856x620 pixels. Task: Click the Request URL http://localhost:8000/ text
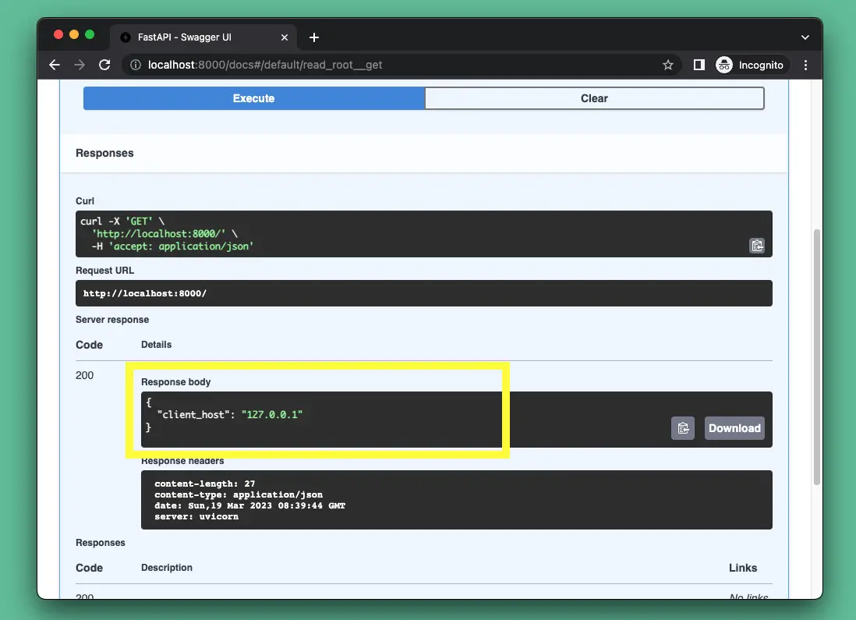[145, 293]
